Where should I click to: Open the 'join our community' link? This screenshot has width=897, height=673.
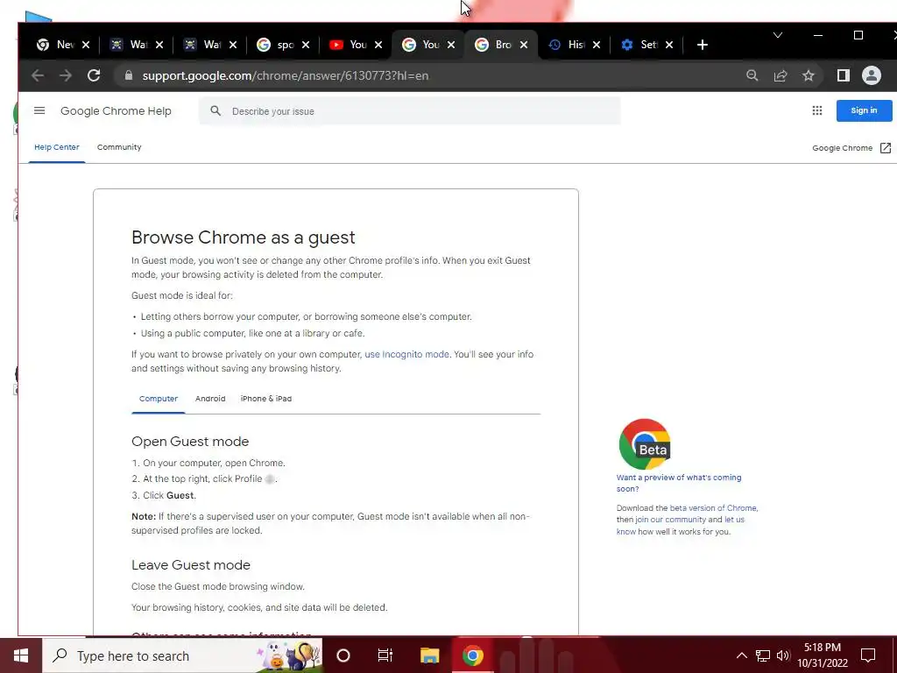tap(670, 520)
